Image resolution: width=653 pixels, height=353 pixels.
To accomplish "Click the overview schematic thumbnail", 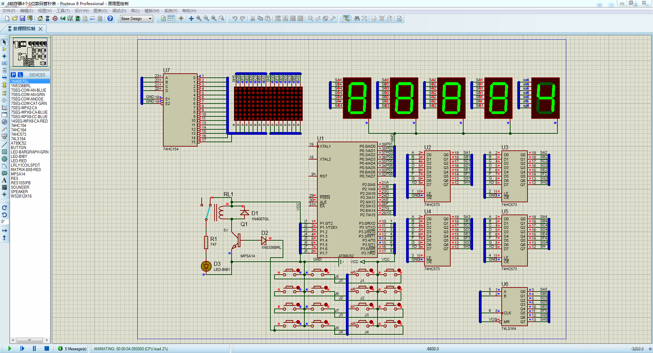I will 30,52.
